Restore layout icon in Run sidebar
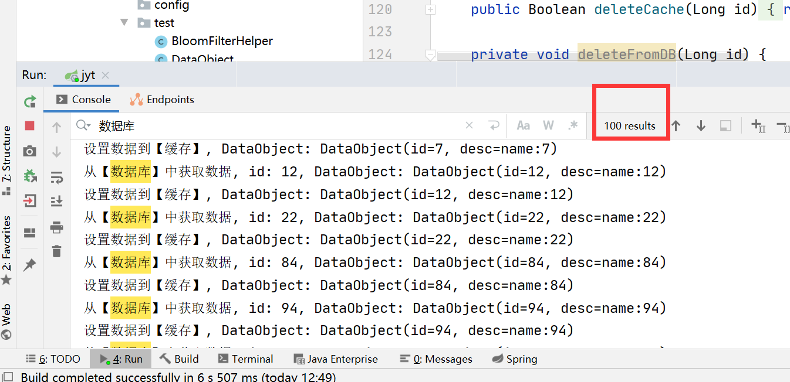Image resolution: width=790 pixels, height=382 pixels. coord(29,233)
